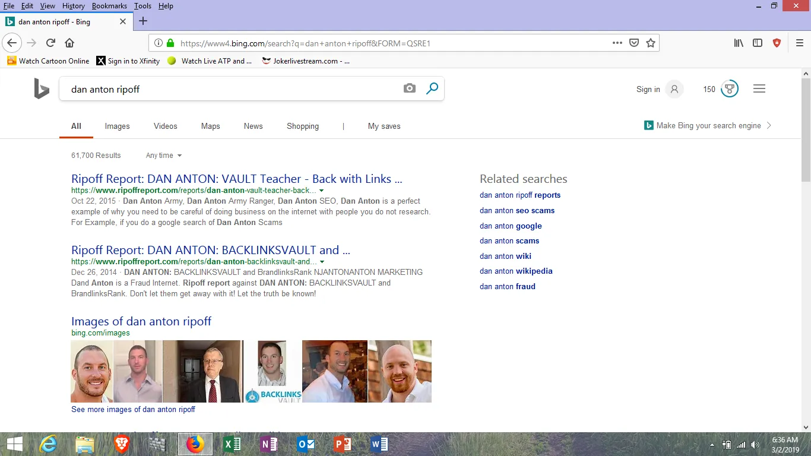811x456 pixels.
Task: Open 'Watch Cartoon Online' bookmark
Action: point(48,61)
